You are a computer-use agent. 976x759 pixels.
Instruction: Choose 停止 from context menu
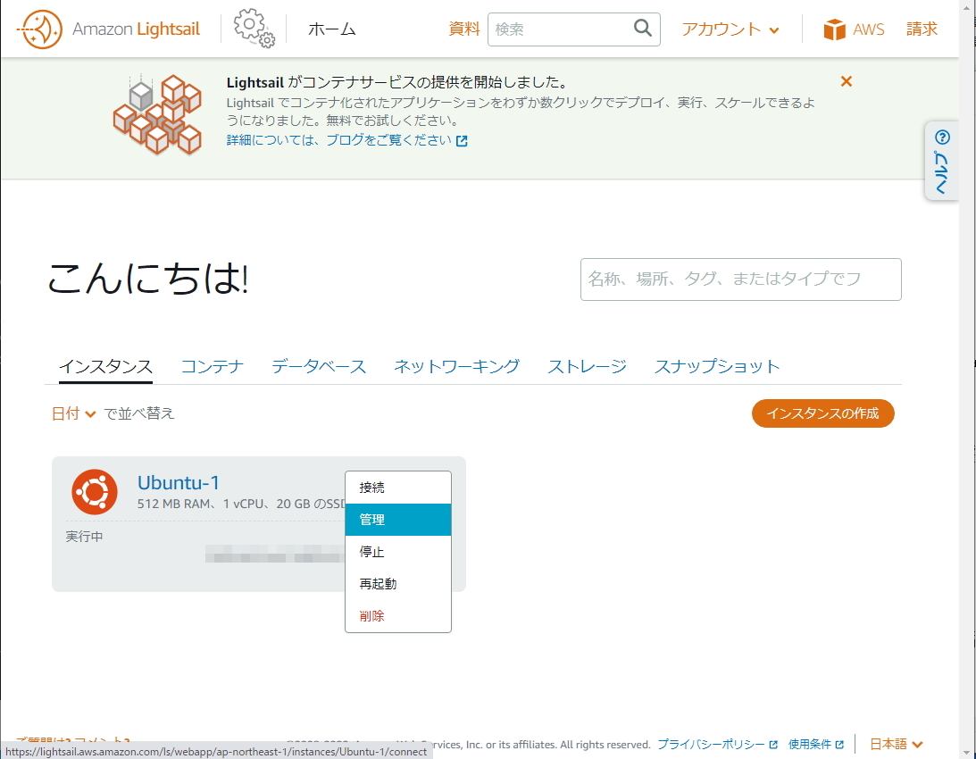[398, 552]
